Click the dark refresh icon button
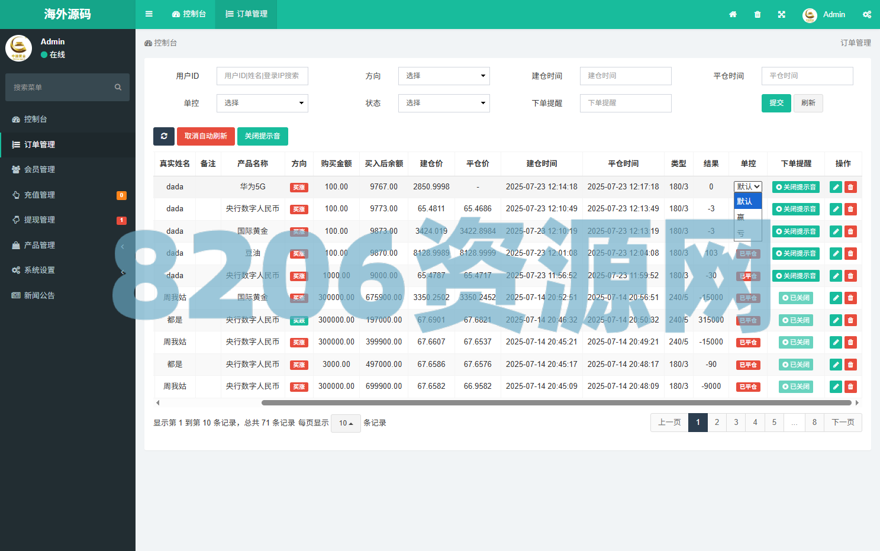 click(164, 136)
